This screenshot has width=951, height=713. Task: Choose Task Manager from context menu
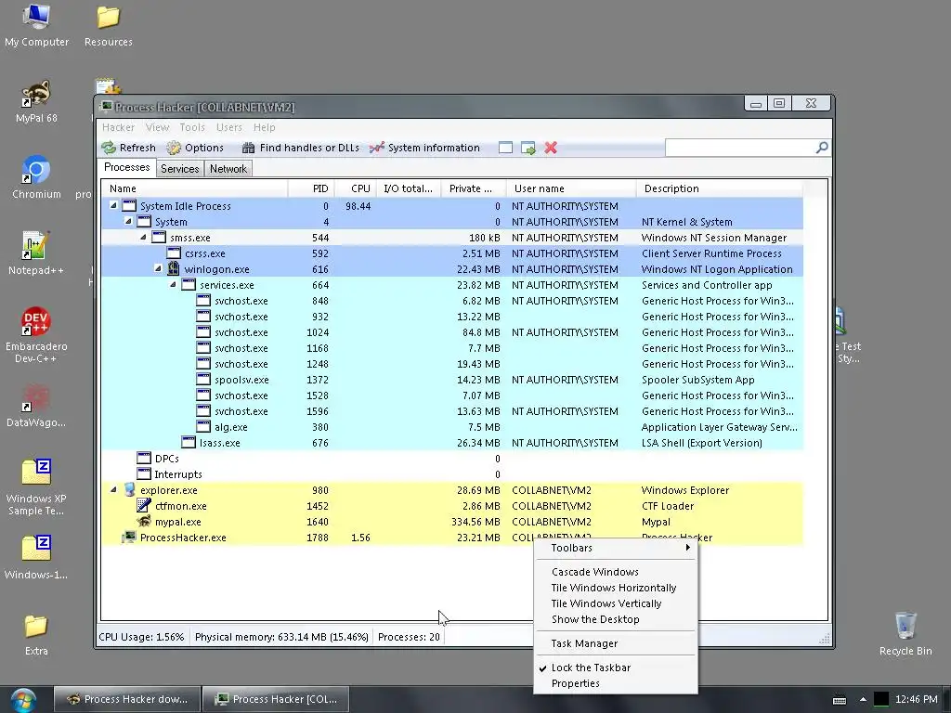point(616,644)
